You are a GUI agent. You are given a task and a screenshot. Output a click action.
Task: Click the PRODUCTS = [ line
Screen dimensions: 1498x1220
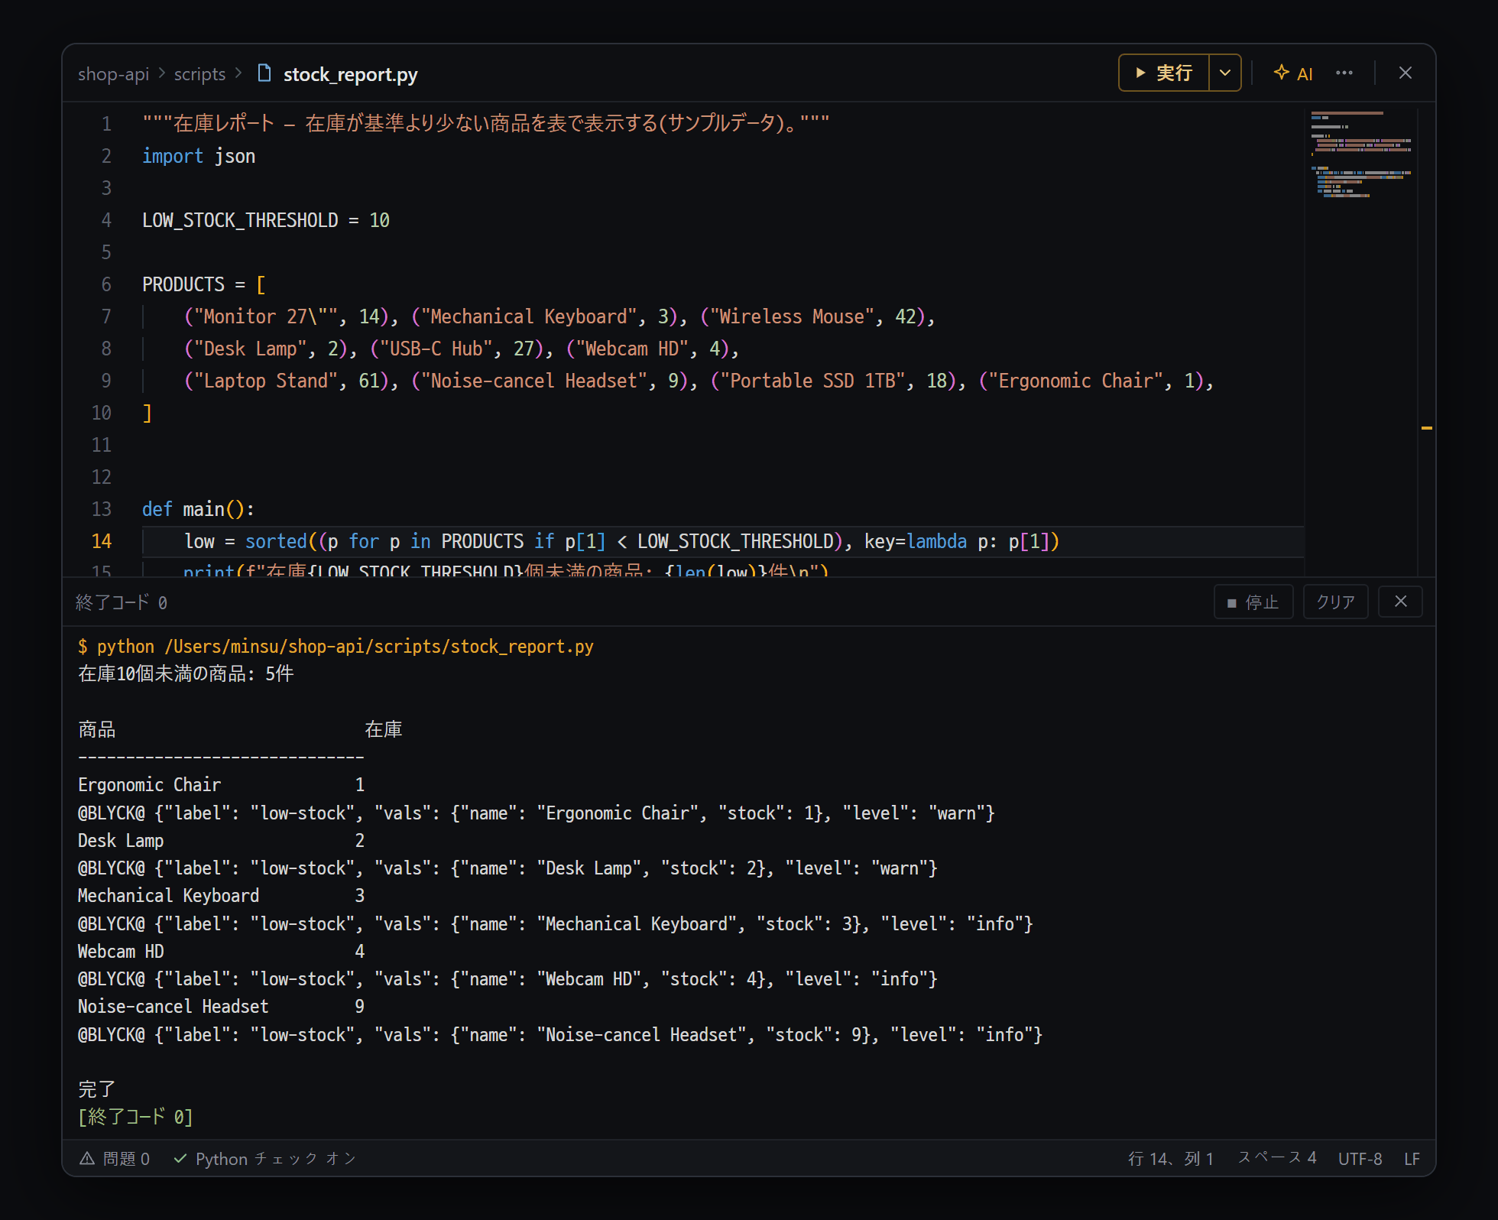pos(204,284)
